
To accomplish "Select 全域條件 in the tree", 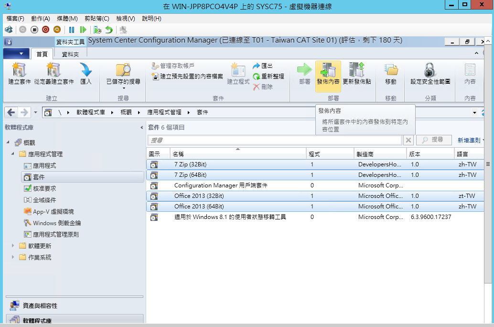I will point(44,200).
